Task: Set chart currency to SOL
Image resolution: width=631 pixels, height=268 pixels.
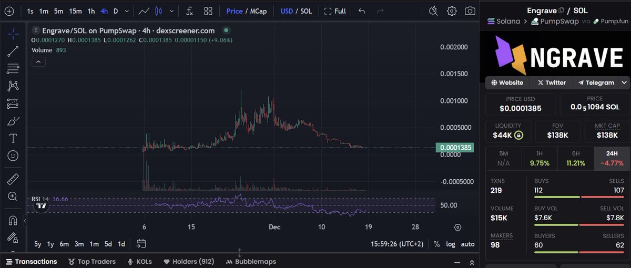Action: 306,11
